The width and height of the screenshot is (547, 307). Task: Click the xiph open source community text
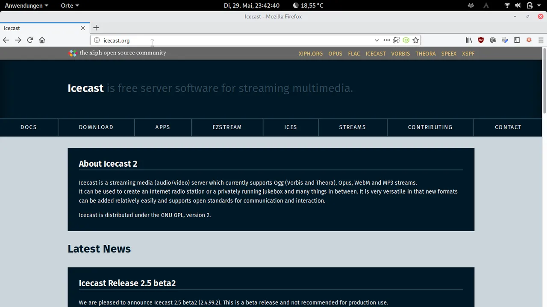click(x=123, y=53)
